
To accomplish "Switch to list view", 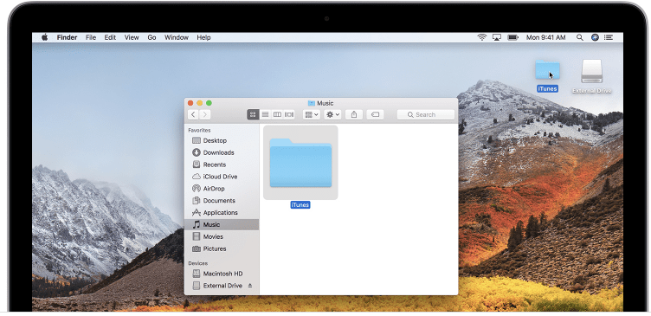I will pos(265,114).
